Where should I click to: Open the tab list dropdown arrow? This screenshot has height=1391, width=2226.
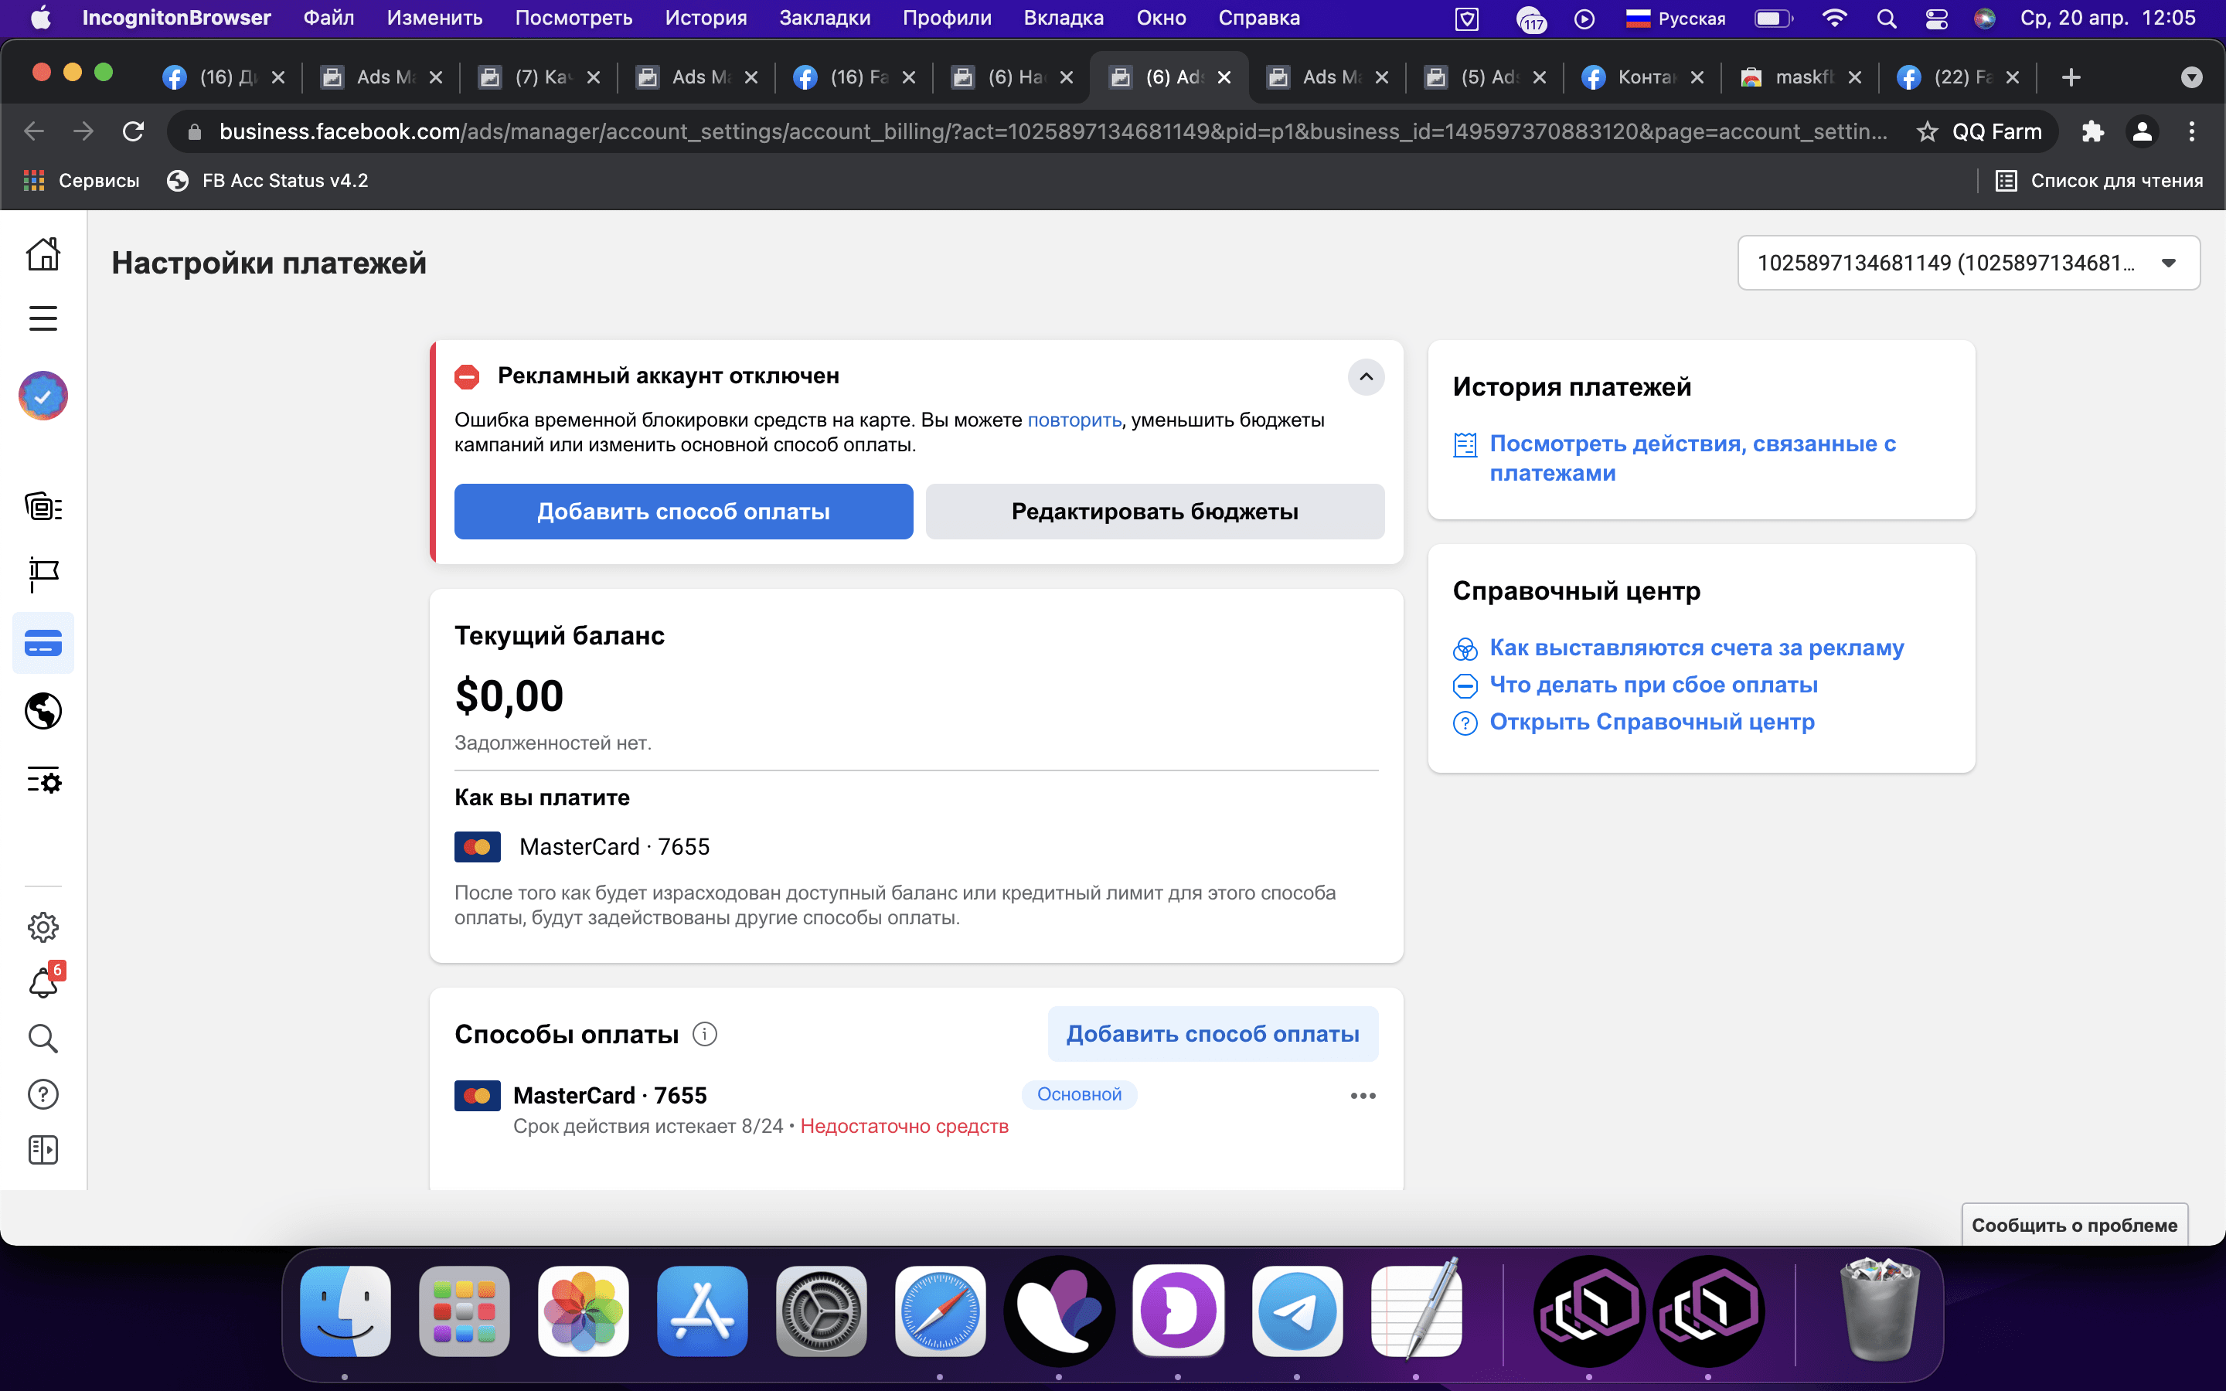click(x=2191, y=77)
